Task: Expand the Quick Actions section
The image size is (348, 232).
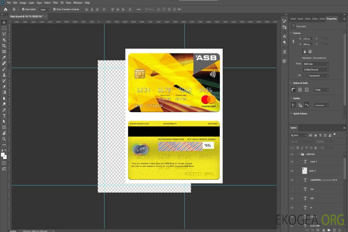Action: [291, 113]
